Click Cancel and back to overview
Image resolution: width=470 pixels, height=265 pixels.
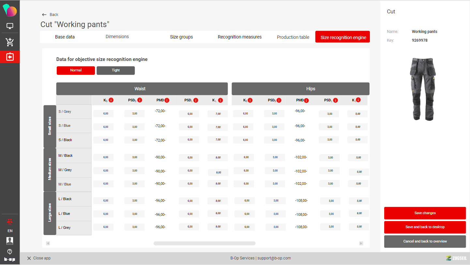point(425,242)
